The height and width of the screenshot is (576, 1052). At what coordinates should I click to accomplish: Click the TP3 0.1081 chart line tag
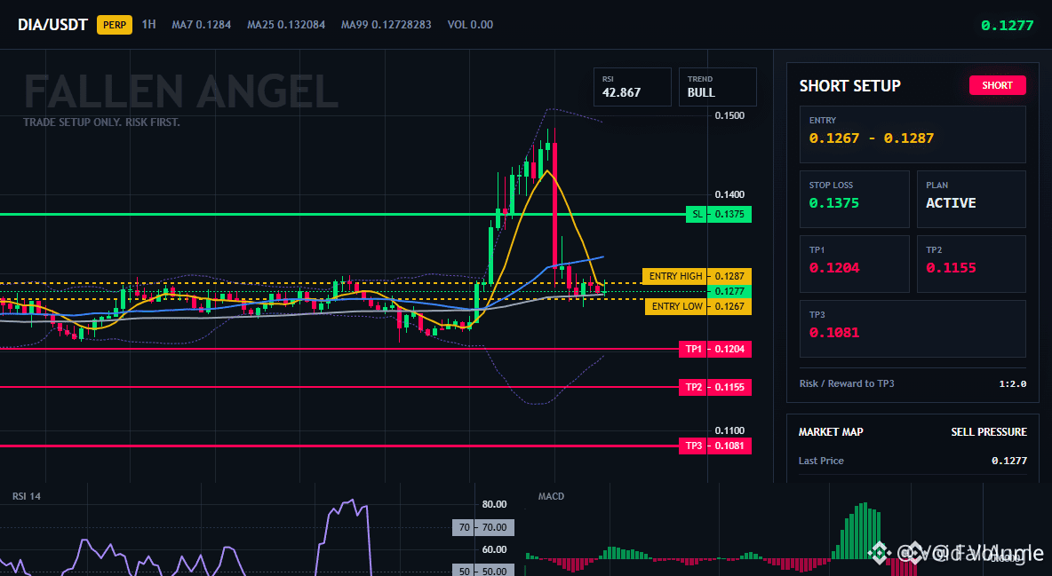tap(714, 446)
